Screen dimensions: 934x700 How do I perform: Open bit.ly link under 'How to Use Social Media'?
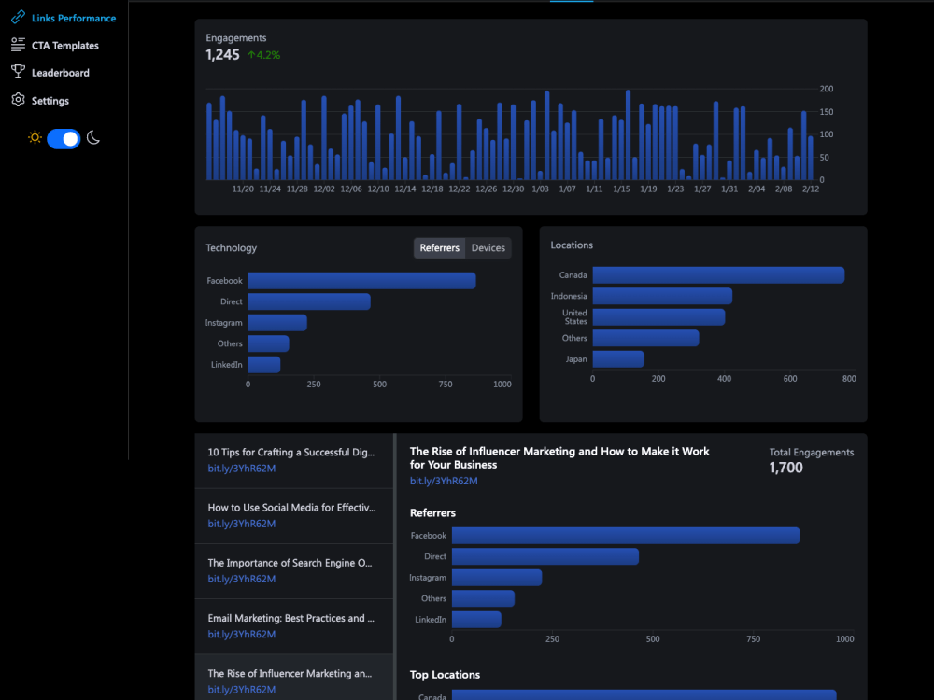(241, 524)
